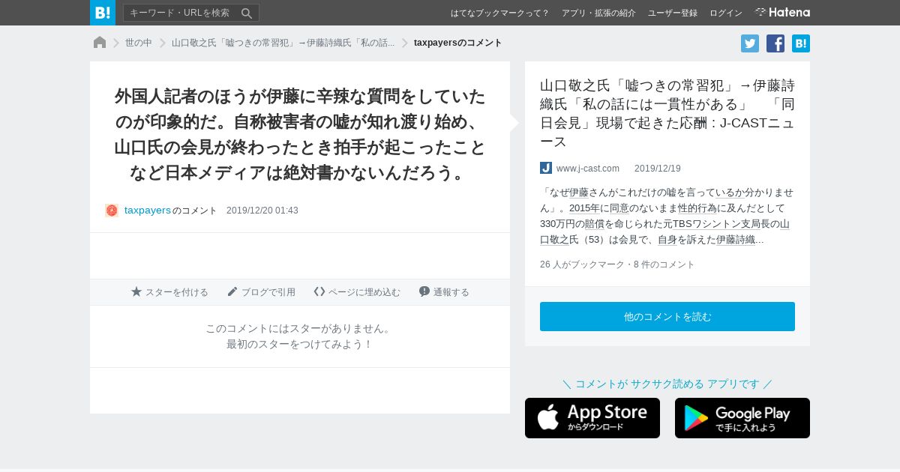Click taxpayers user avatar
This screenshot has width=900, height=472.
click(x=112, y=211)
